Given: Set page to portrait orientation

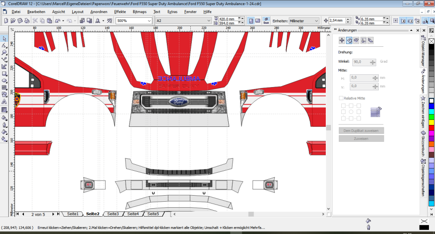Looking at the screenshot, I should 251,21.
